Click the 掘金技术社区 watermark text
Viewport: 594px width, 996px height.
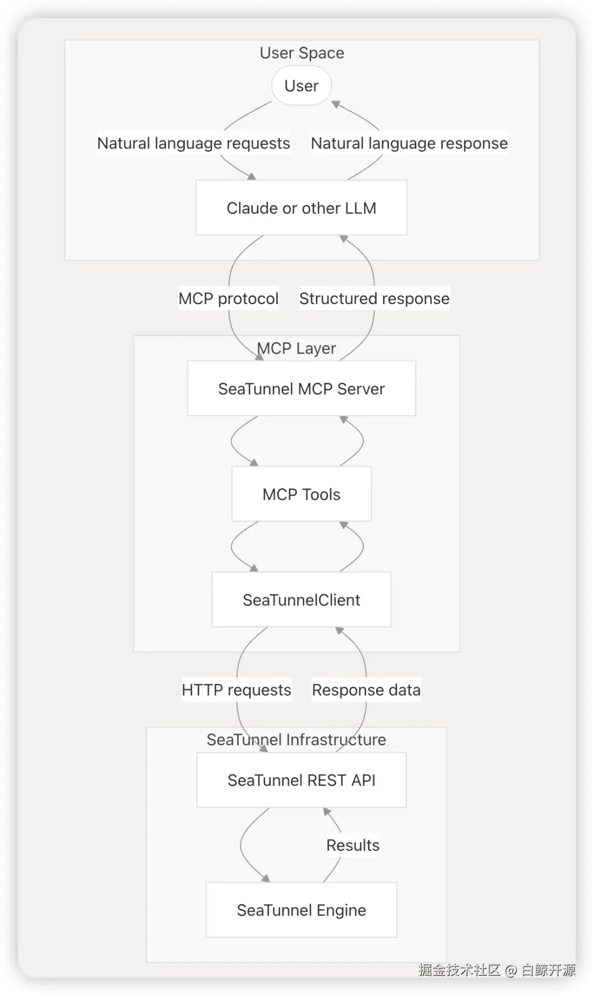[x=459, y=970]
